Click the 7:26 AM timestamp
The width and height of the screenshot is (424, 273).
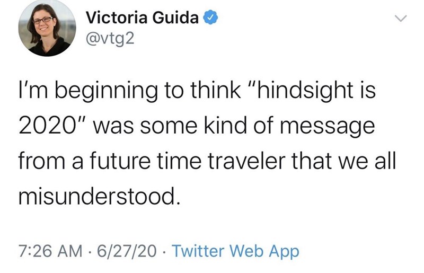point(50,251)
